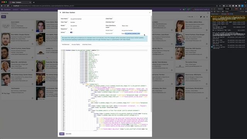Viewport: 247px width, 139px height.
Task: Select the Console tab in DevTools
Action: point(227,9)
